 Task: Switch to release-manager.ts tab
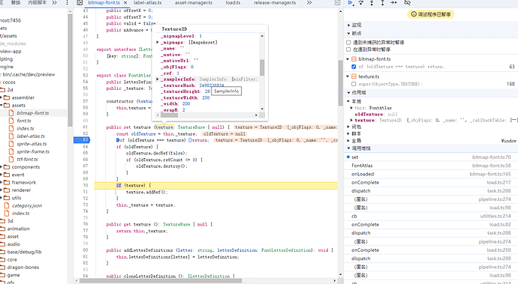point(275,3)
